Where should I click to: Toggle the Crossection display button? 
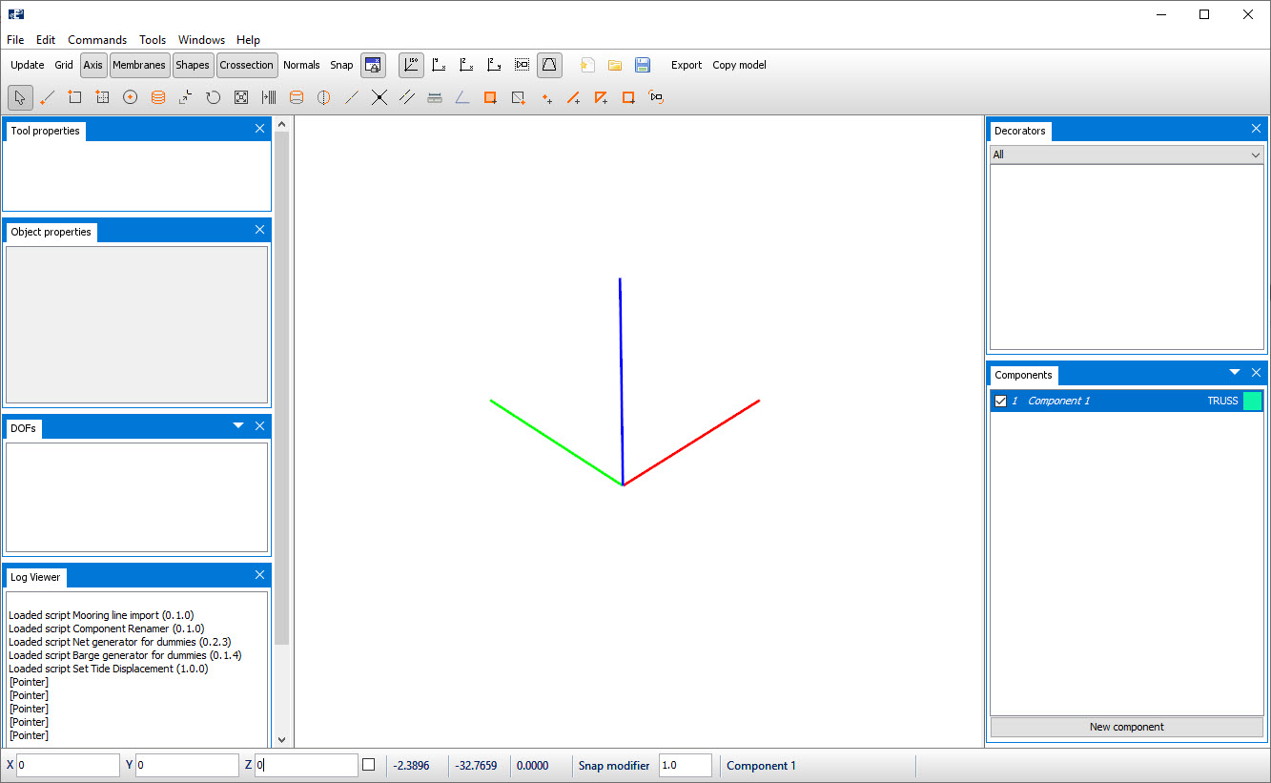pyautogui.click(x=247, y=65)
